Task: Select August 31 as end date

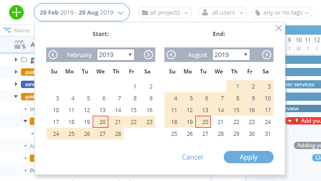Action: [x=268, y=134]
